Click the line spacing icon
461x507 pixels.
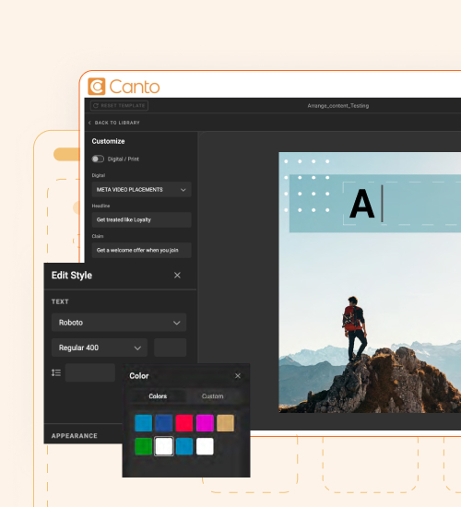(x=56, y=372)
